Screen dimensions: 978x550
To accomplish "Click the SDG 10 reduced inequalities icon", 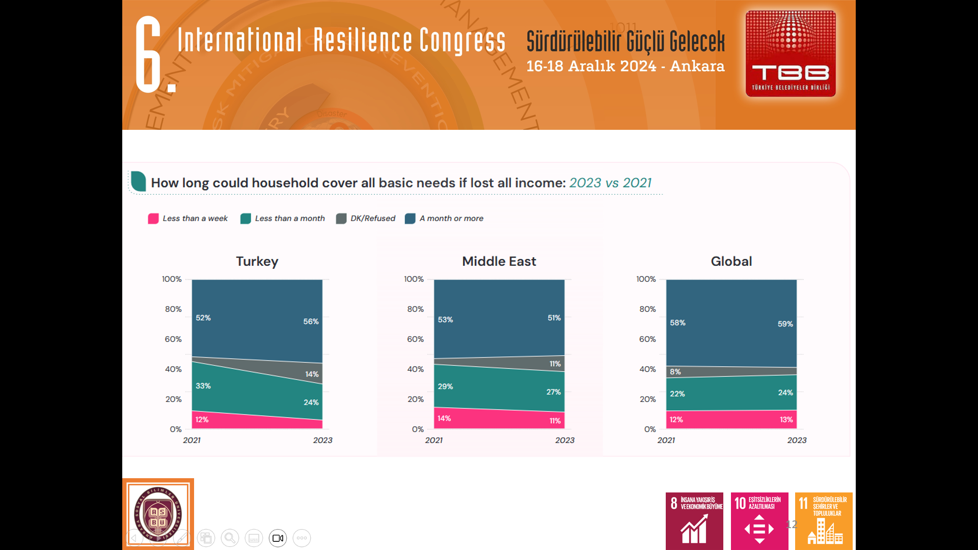I will [x=759, y=521].
